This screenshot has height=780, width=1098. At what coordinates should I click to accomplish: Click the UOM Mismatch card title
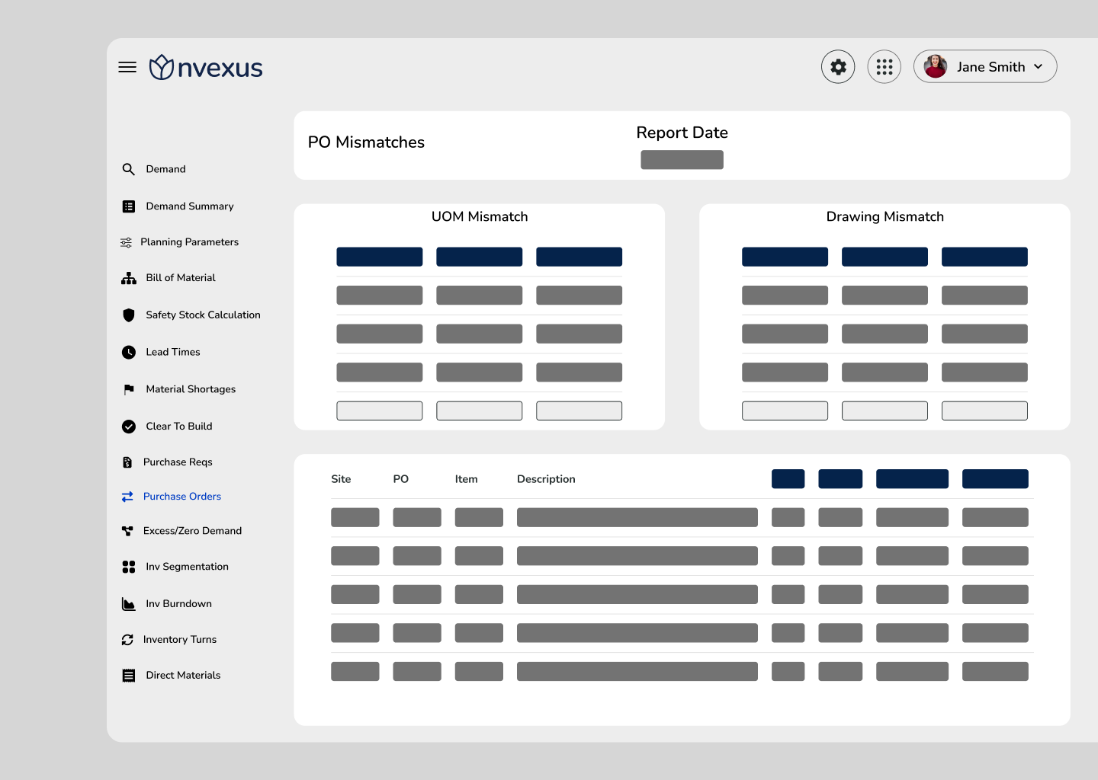point(480,216)
